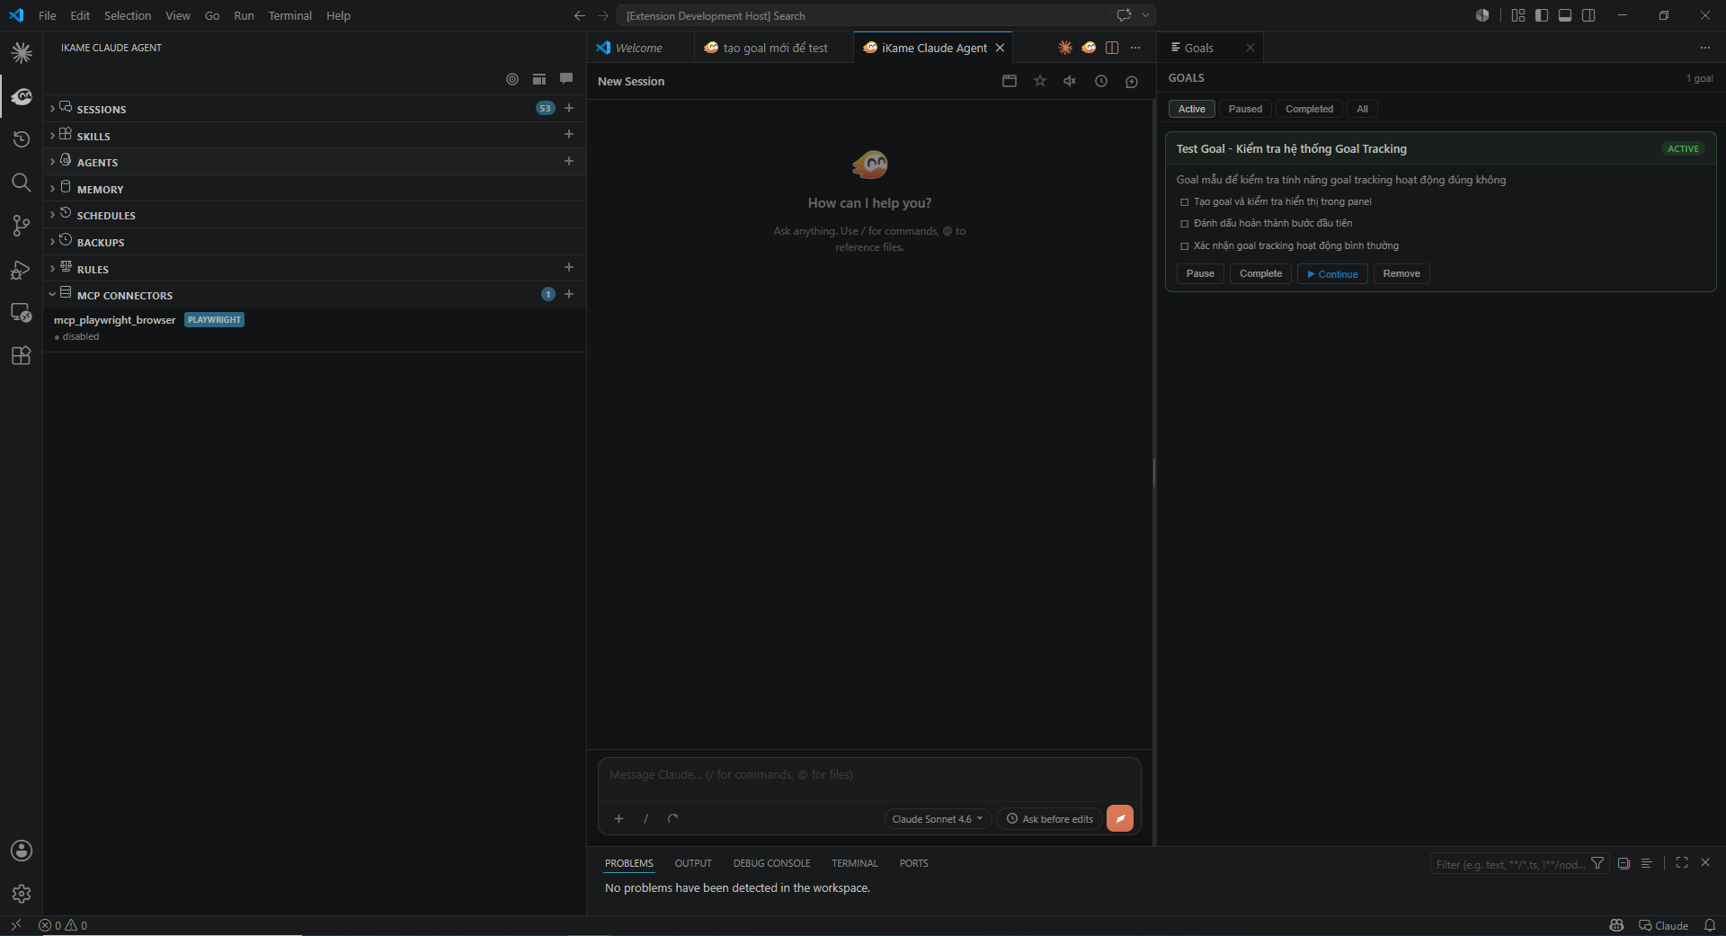Attach with plus icon in message box
Screen dimensions: 1726x936
(x=618, y=818)
